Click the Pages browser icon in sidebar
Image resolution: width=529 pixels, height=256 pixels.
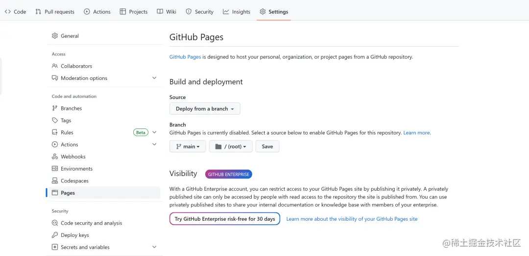click(55, 193)
